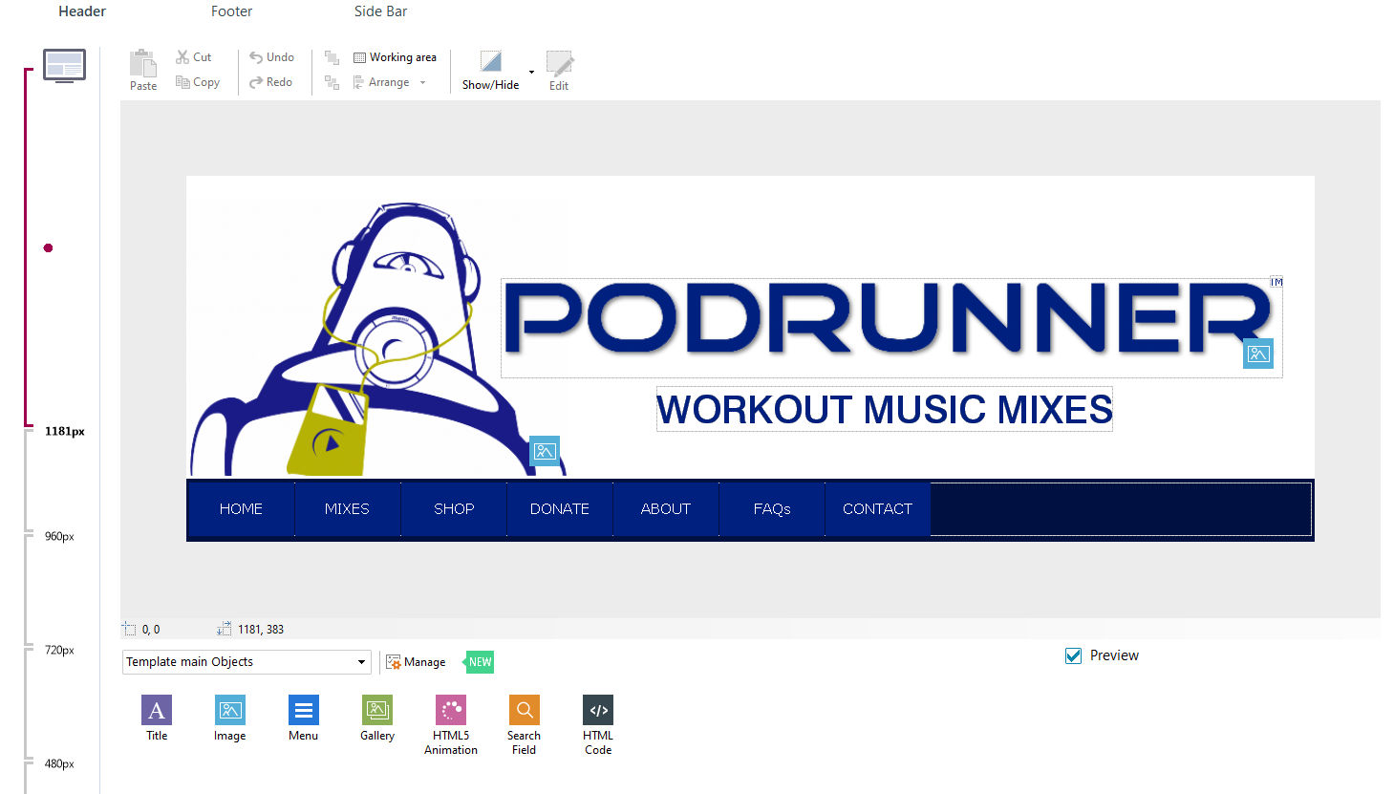Click the image badge on the PODRUNNER logo

[1258, 354]
